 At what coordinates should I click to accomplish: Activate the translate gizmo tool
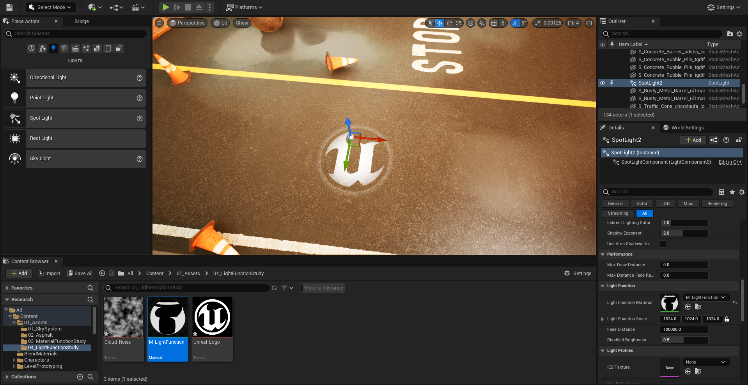[x=440, y=23]
